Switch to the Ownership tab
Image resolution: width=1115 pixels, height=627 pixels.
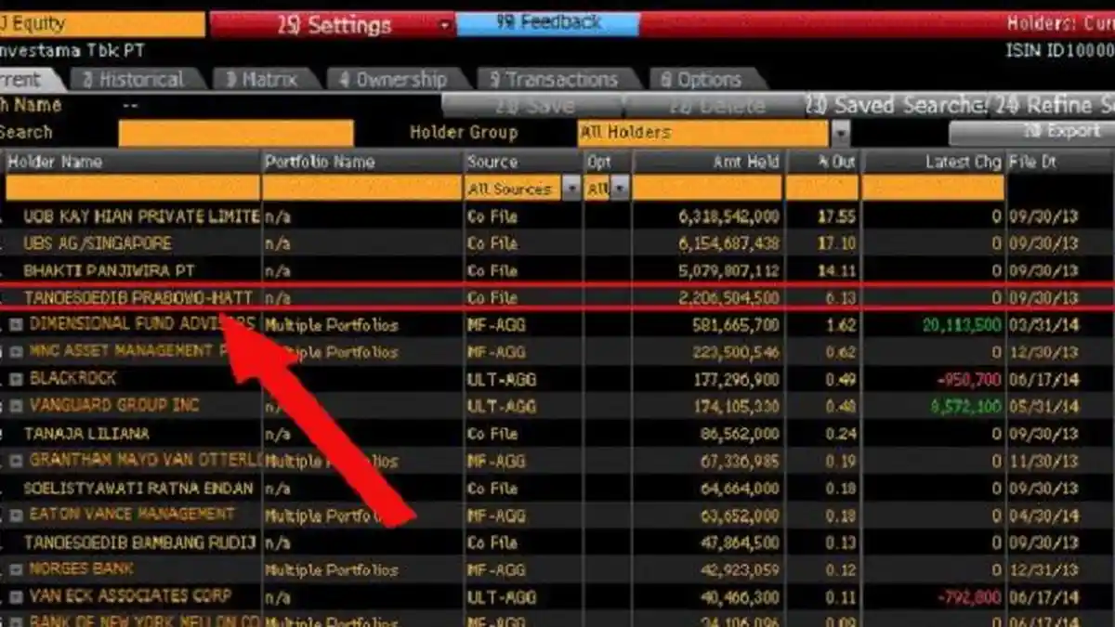click(401, 80)
